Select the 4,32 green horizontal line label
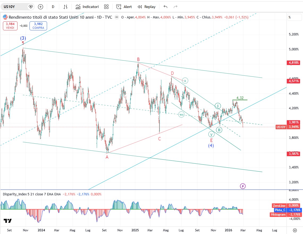 240,98
